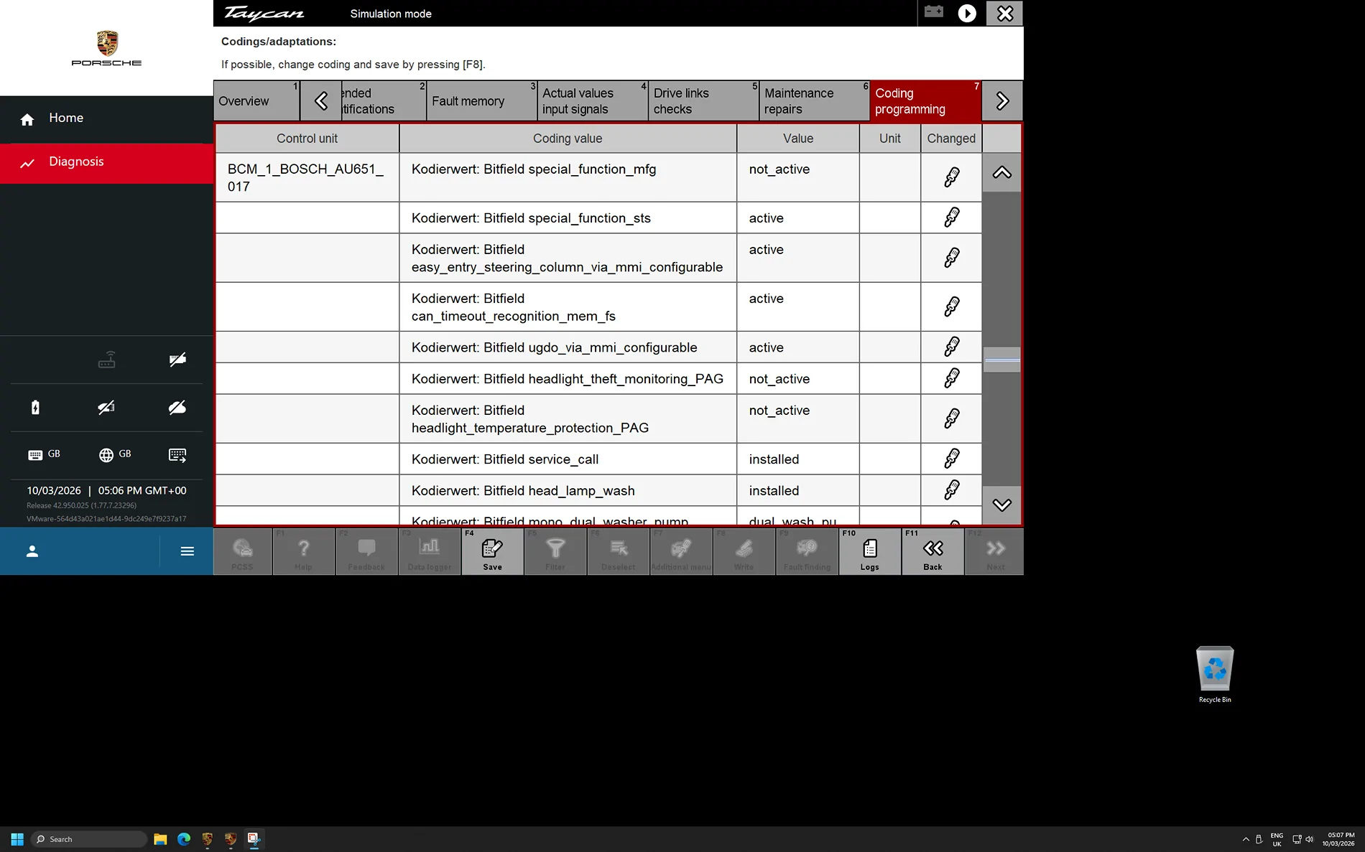Image resolution: width=1365 pixels, height=852 pixels.
Task: Switch to the Fault memory tab
Action: click(482, 100)
